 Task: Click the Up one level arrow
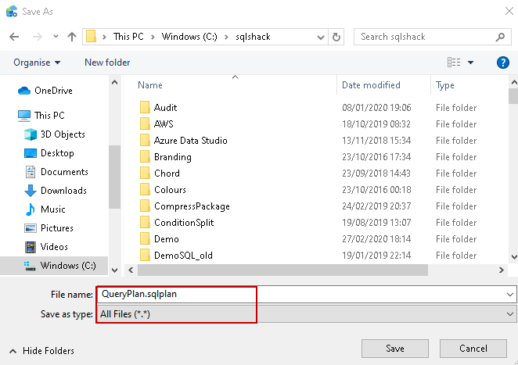pos(72,37)
